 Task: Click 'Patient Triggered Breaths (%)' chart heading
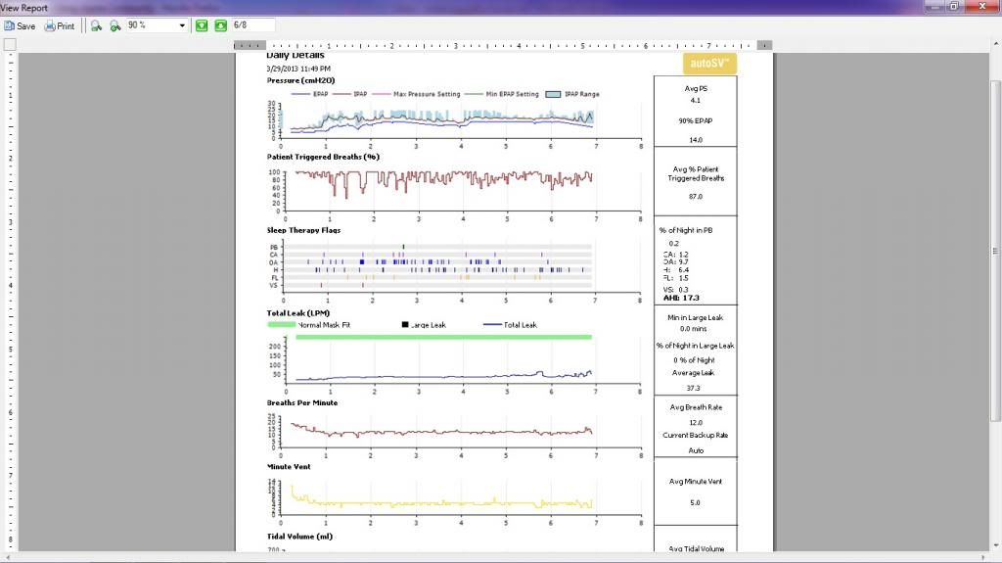pyautogui.click(x=323, y=157)
